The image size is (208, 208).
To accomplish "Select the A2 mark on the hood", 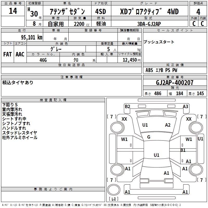I will click(168, 125).
